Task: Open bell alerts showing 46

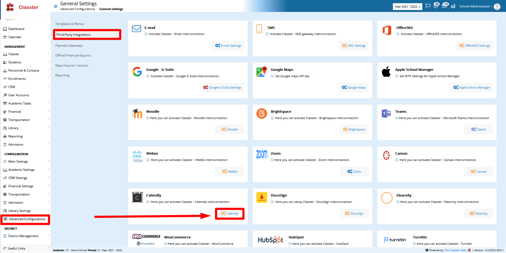Action: pyautogui.click(x=436, y=5)
